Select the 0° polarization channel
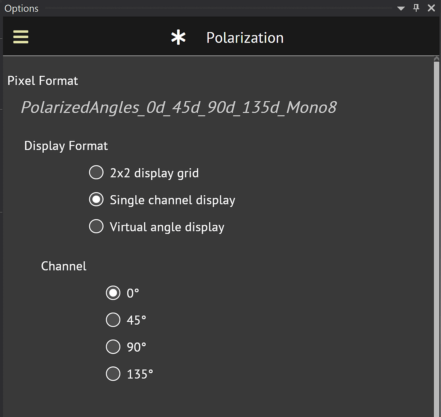 point(113,293)
